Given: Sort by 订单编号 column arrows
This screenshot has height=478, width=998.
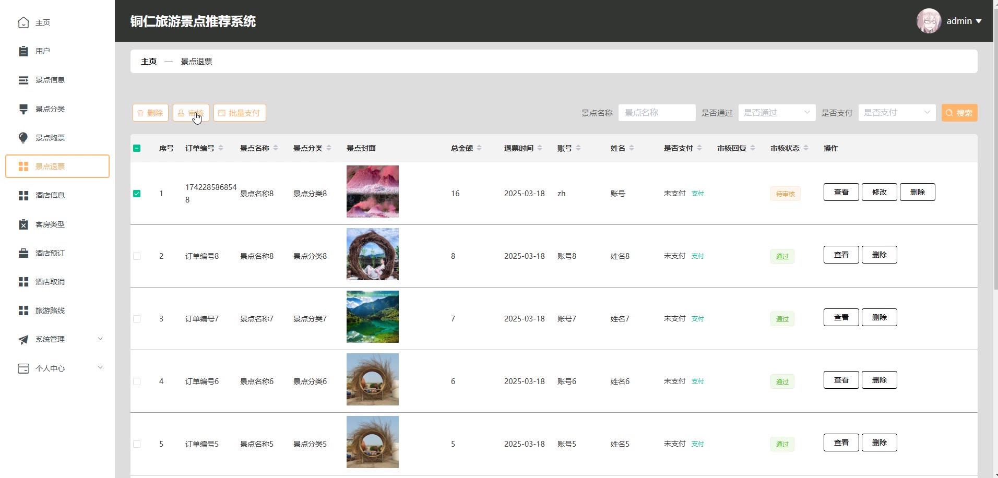Looking at the screenshot, I should coord(221,148).
